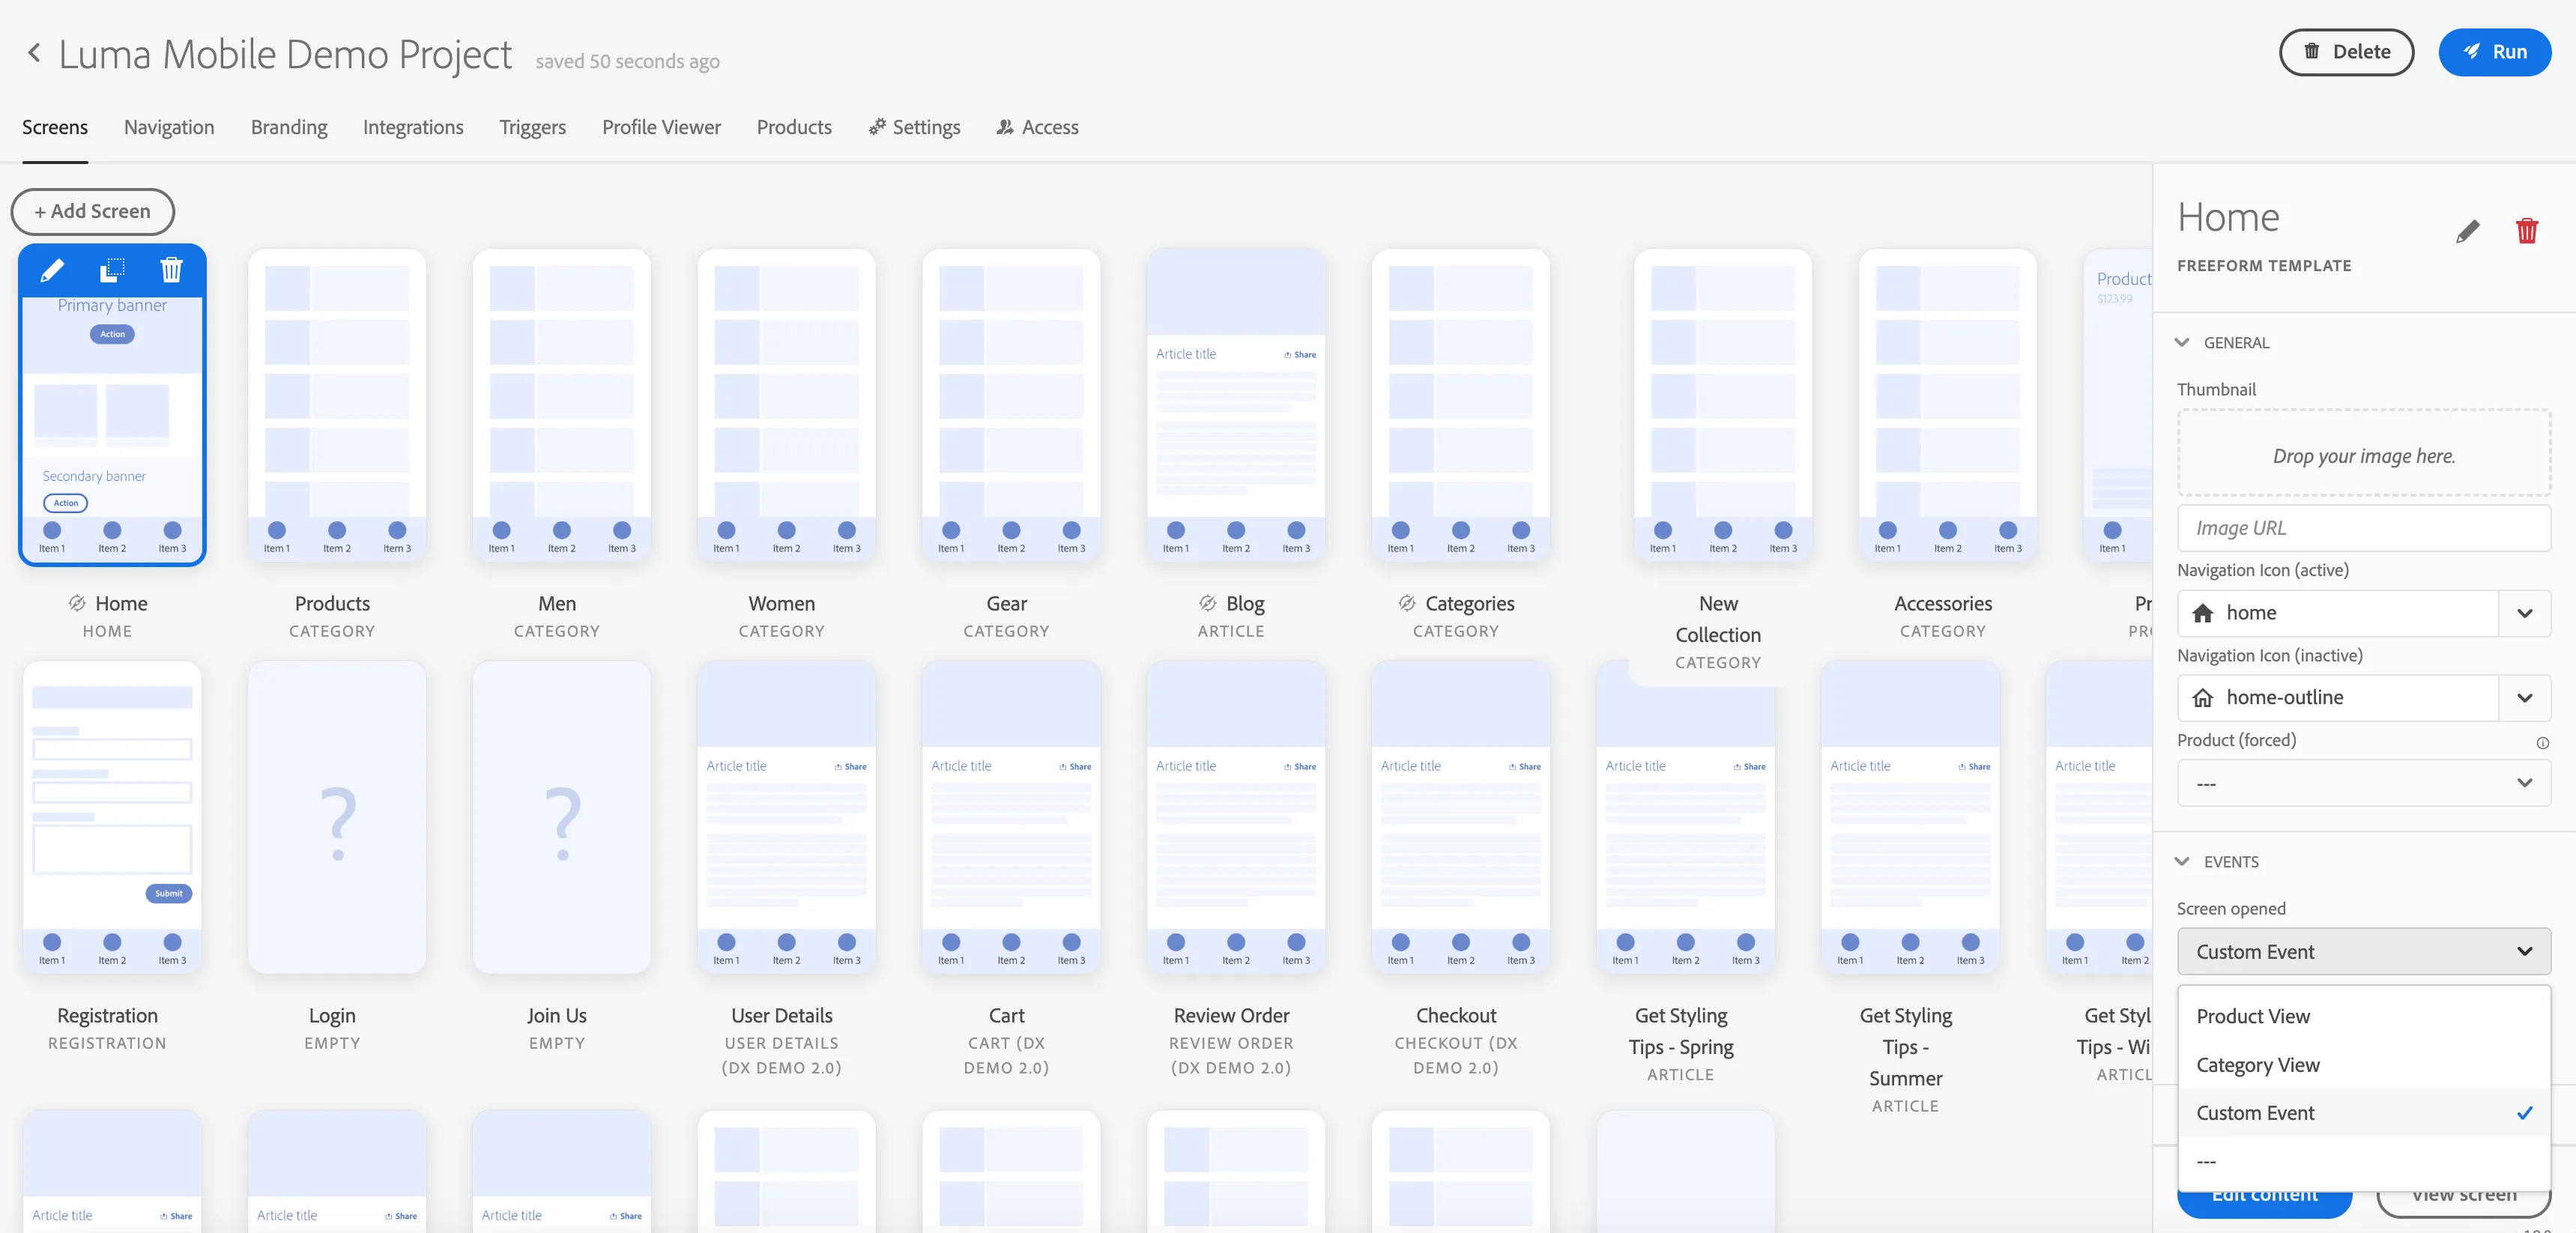Click the pencil icon in Home side panel

[x=2467, y=231]
